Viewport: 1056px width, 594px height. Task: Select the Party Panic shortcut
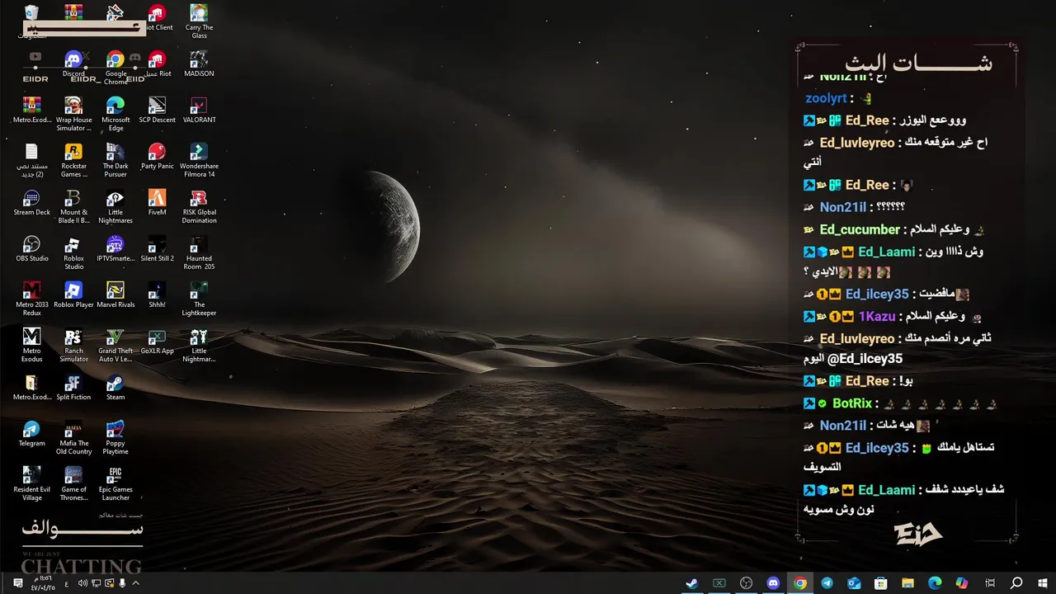click(157, 157)
